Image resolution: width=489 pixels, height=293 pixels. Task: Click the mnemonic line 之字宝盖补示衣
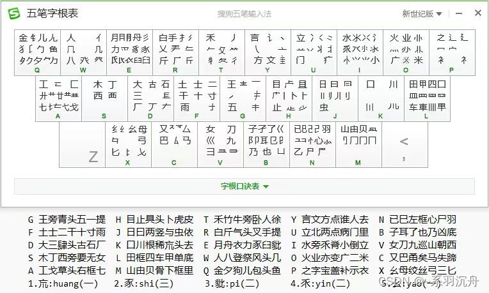click(335, 271)
